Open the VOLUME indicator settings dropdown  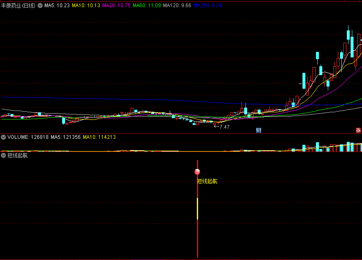coord(3,137)
